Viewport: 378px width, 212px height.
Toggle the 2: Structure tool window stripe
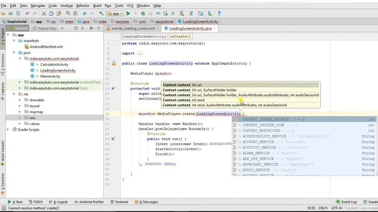[x=2, y=64]
